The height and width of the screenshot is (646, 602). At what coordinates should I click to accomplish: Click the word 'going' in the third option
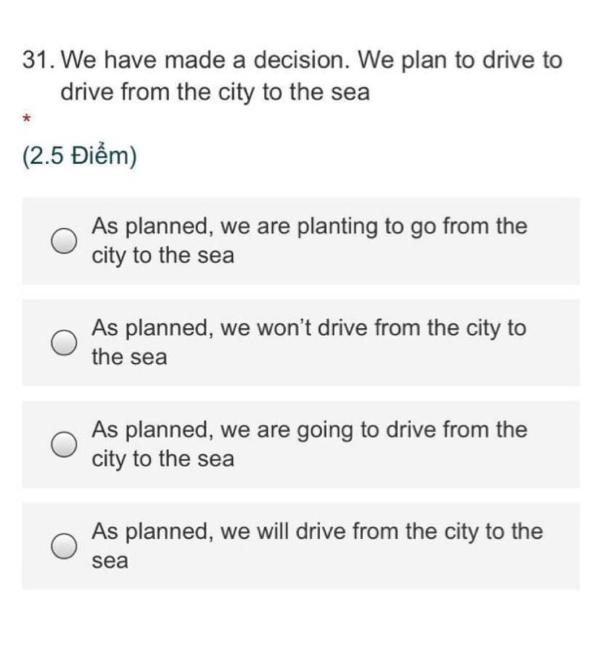pos(325,430)
